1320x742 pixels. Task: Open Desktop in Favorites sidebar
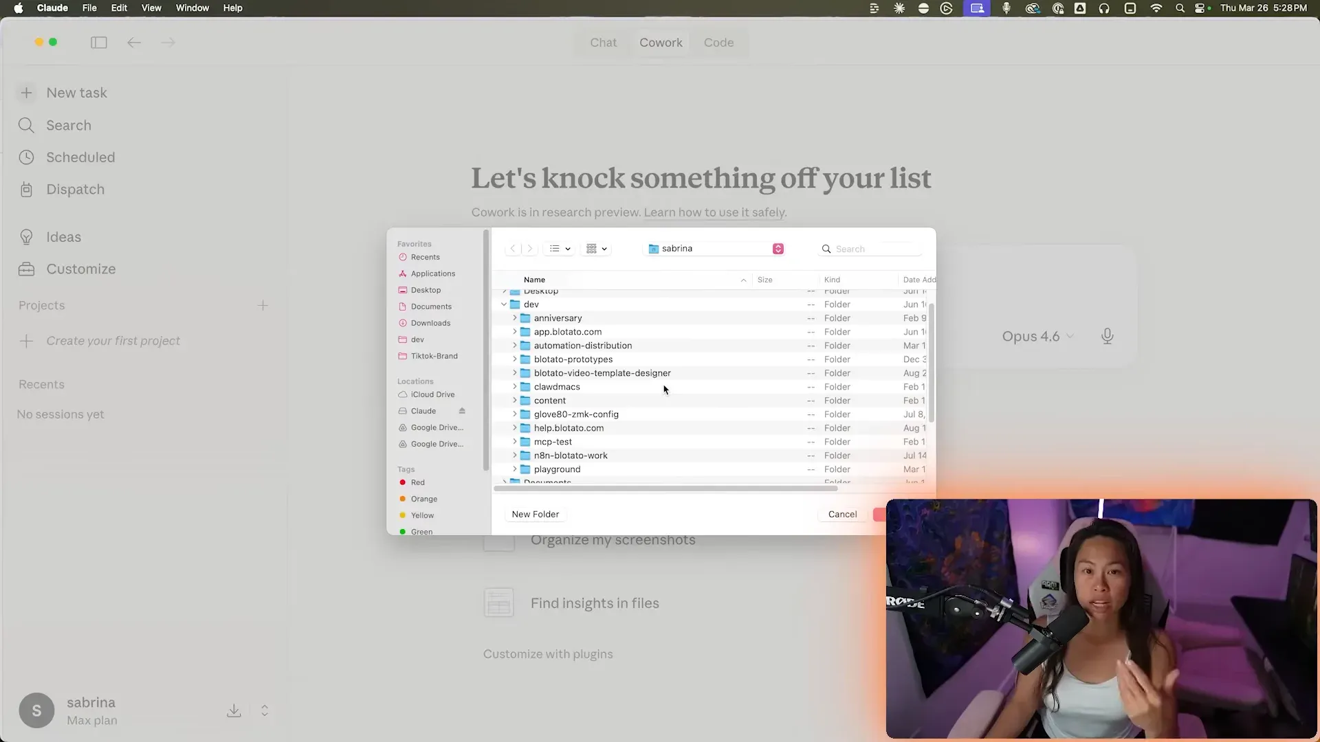click(x=426, y=290)
